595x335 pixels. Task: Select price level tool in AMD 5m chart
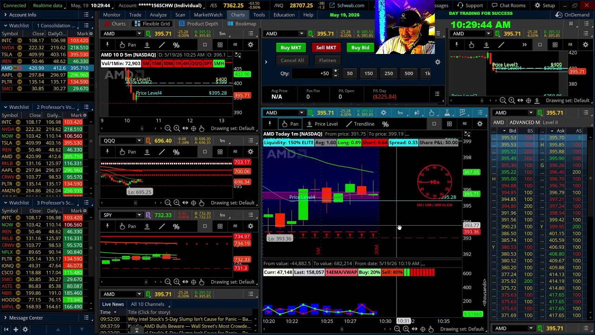click(147, 45)
